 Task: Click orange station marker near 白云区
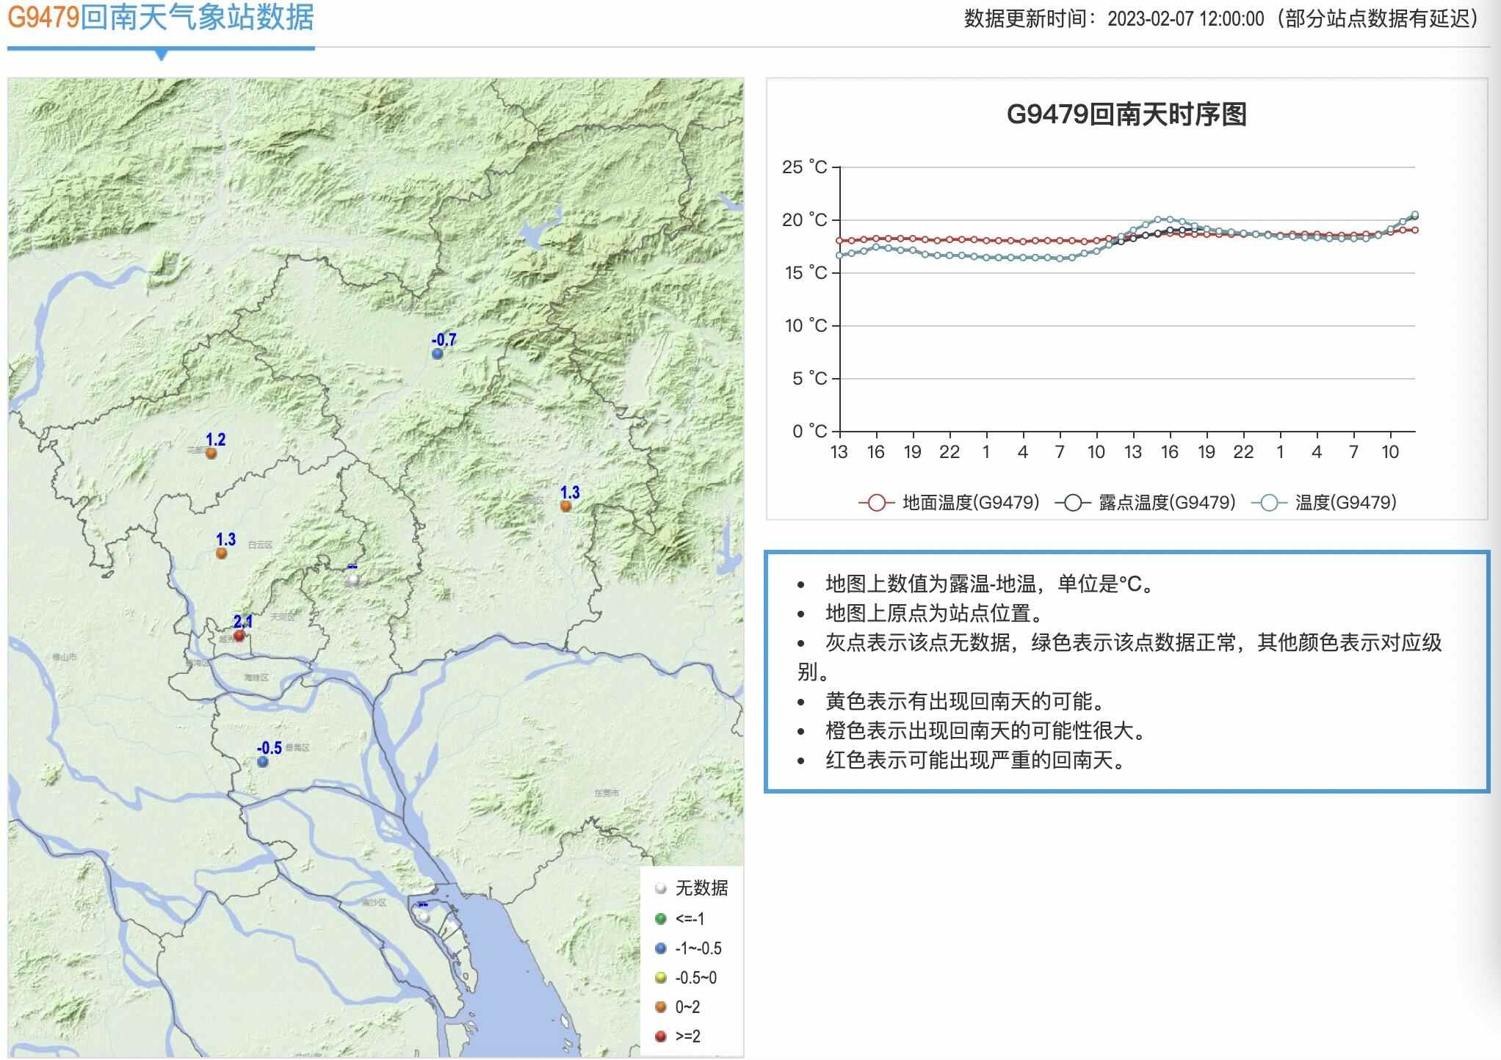222,553
